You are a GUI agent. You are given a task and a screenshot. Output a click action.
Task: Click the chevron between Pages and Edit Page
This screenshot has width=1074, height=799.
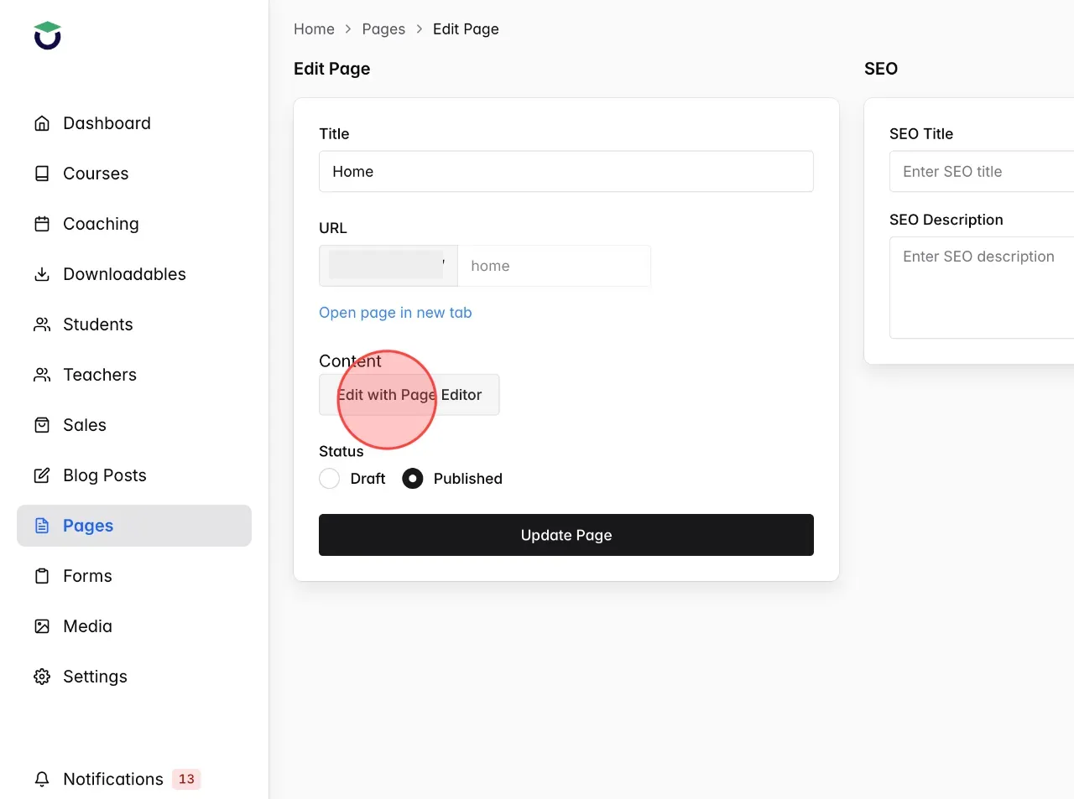point(419,29)
